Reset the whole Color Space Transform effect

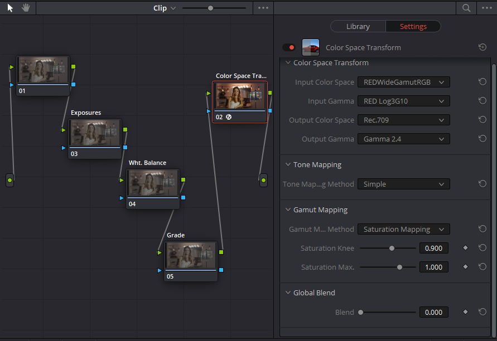click(482, 47)
